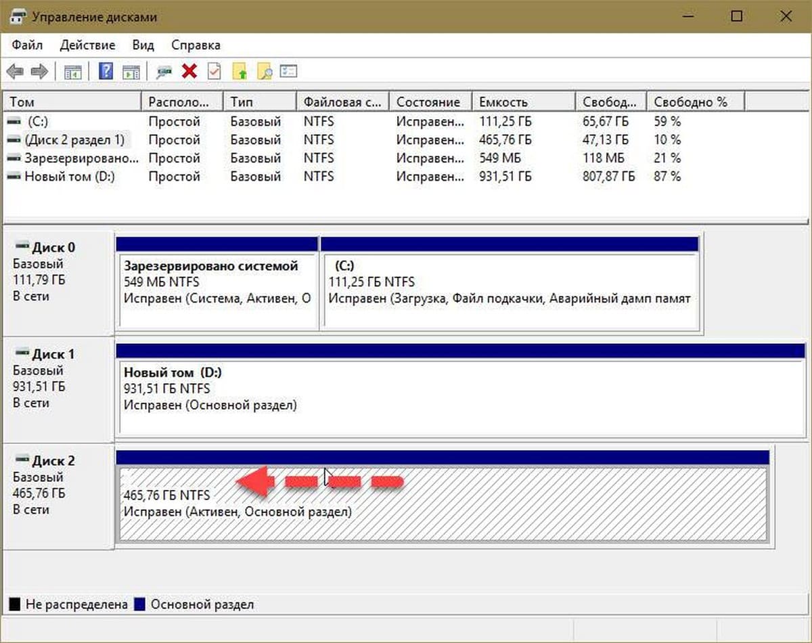Click the blue Основной раздел legend swatch
Viewport: 812px width, 643px height.
pyautogui.click(x=140, y=604)
